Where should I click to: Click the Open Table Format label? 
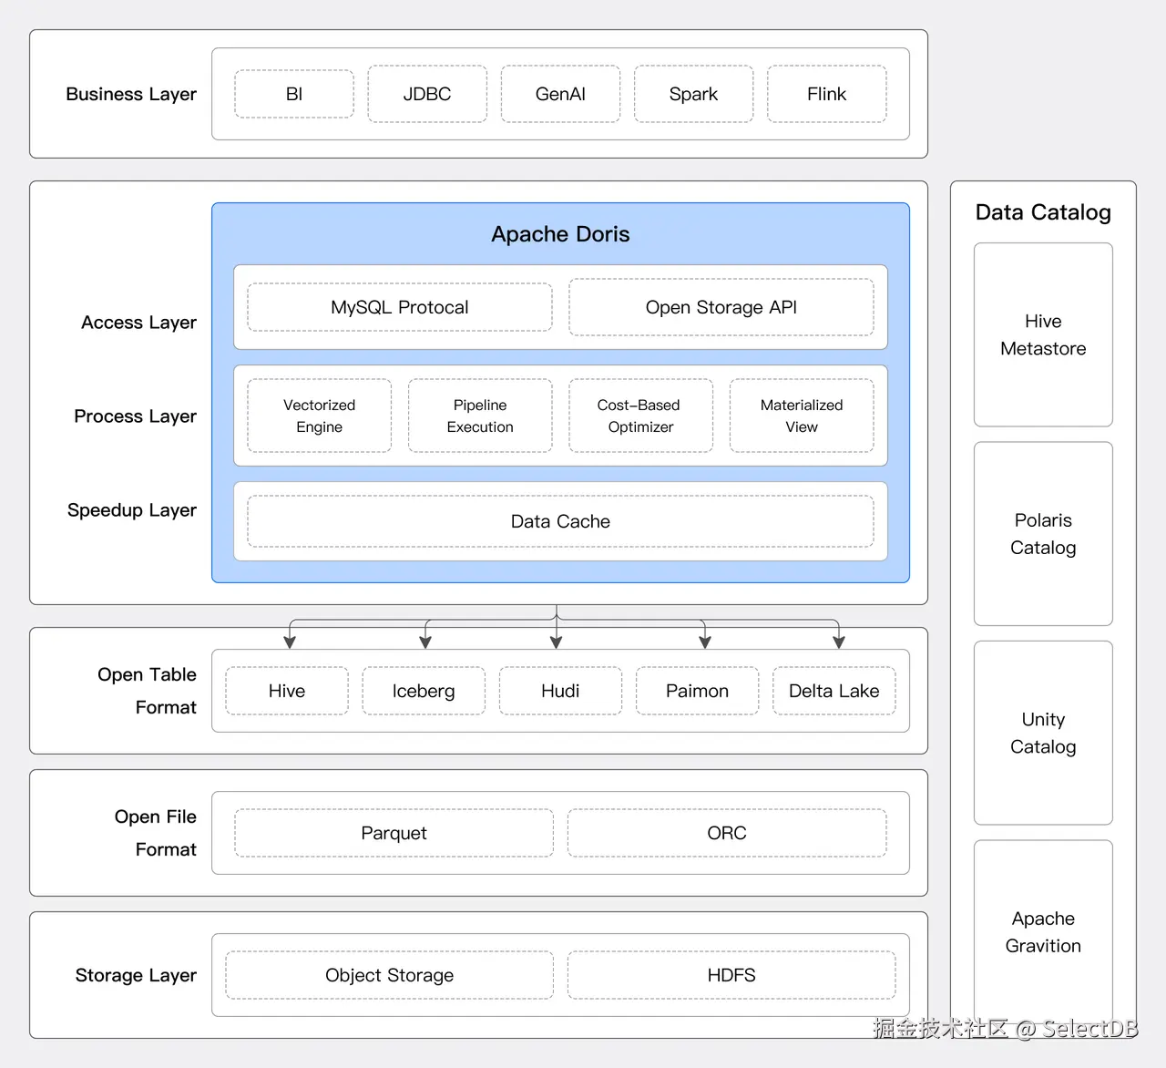[x=148, y=691]
